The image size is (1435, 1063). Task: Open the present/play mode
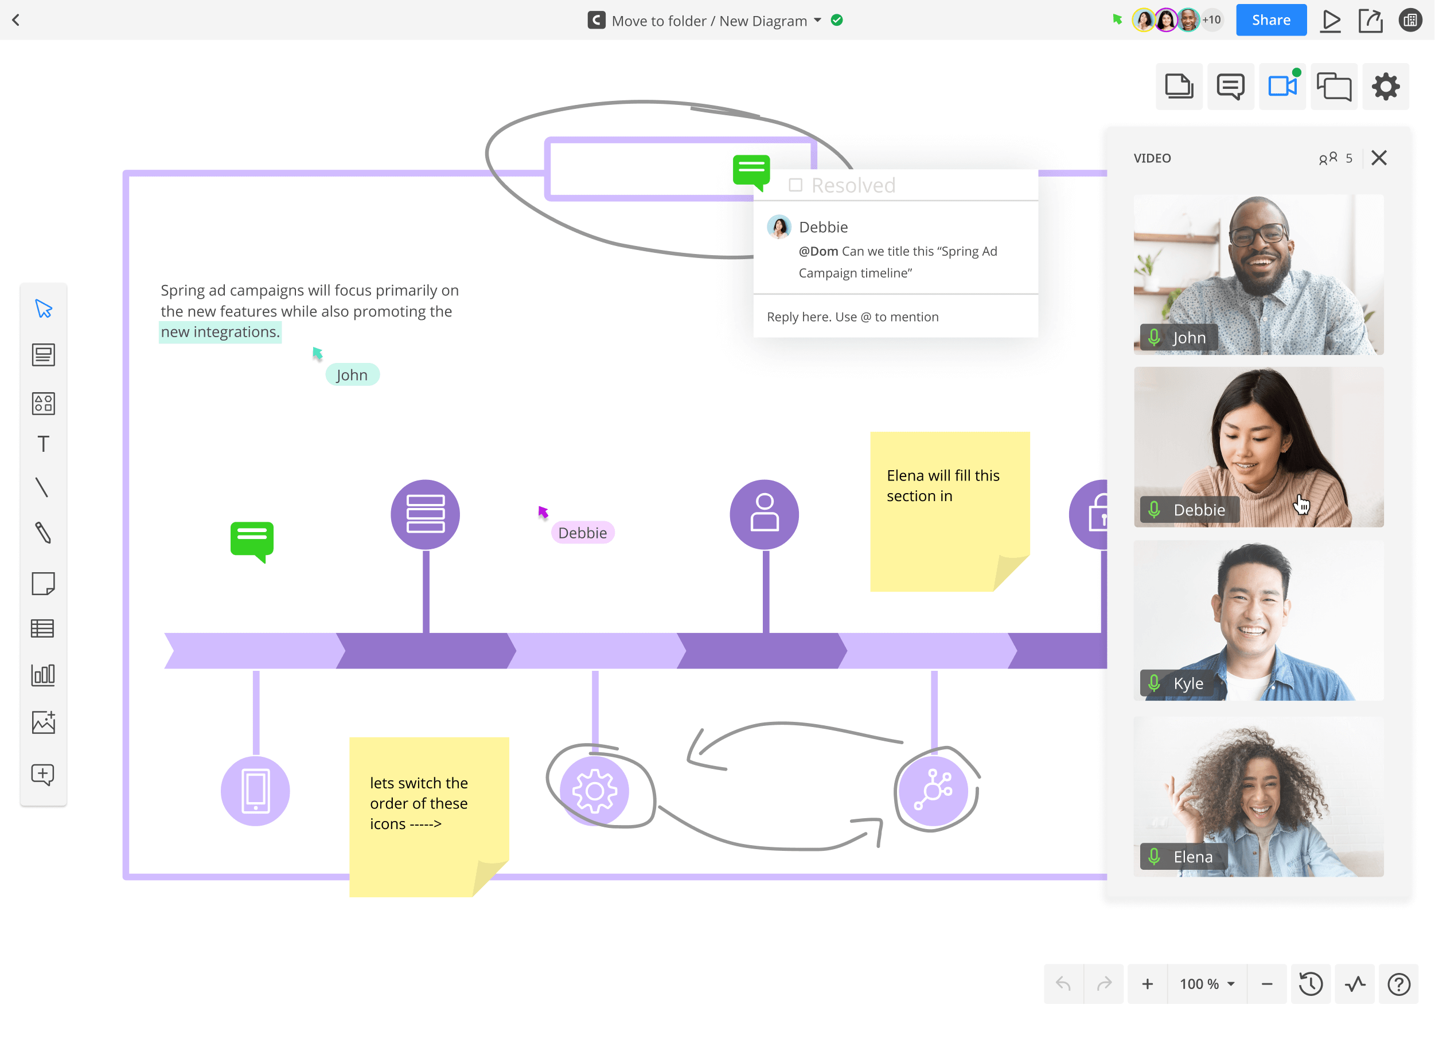coord(1330,20)
